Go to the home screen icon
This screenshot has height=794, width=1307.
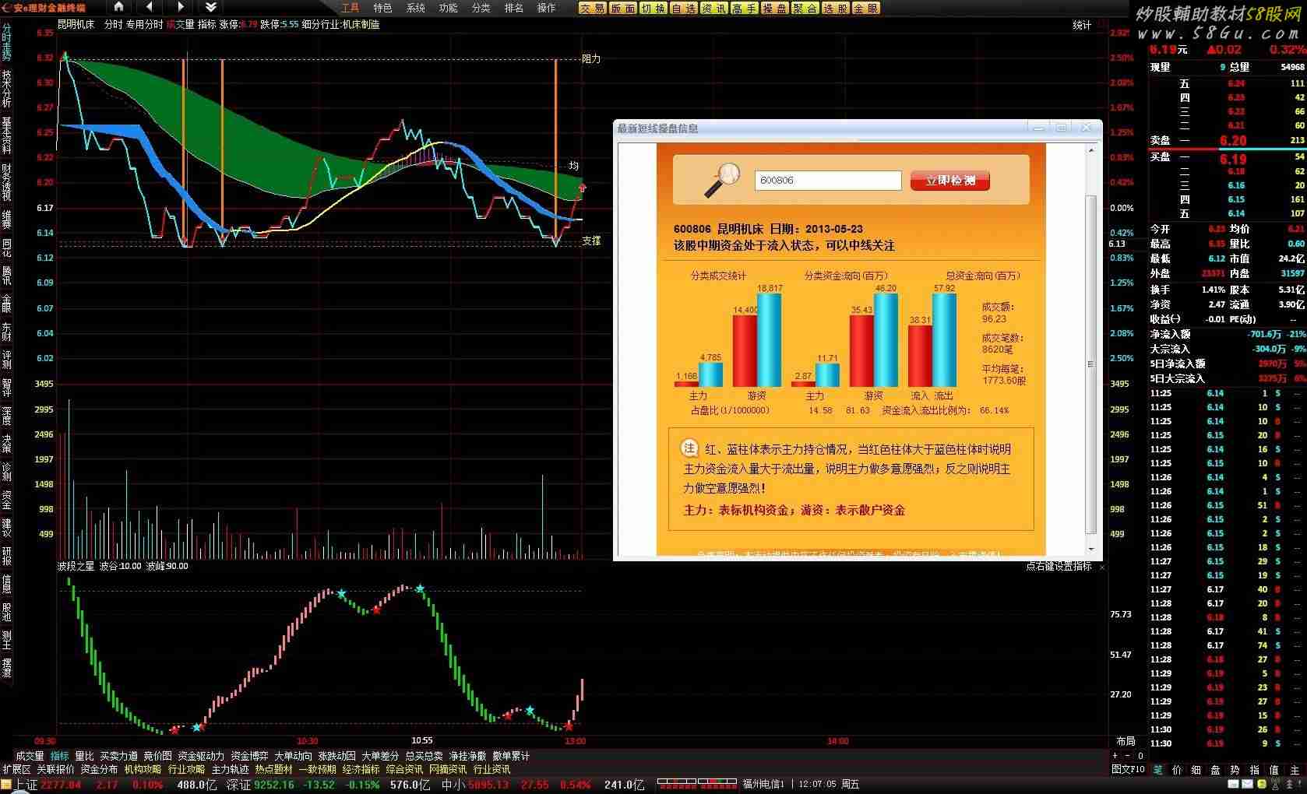pos(118,7)
